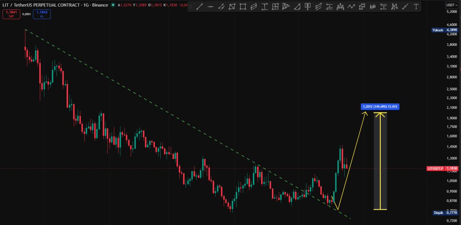Click the Yüksek 4,3890 high label
This screenshot has width=461, height=225.
click(446, 30)
